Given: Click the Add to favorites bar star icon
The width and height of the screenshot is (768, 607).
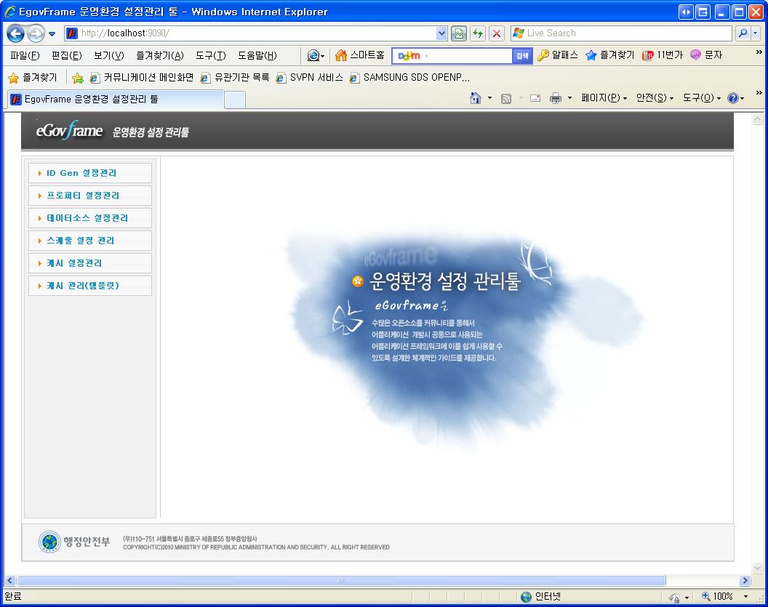Looking at the screenshot, I should tap(77, 78).
